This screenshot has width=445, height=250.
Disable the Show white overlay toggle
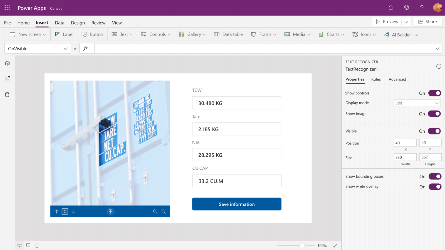(435, 187)
